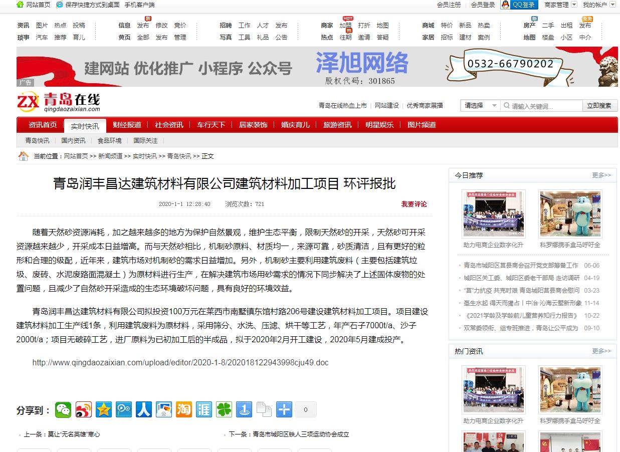Click the share count box showing 0
Viewport: 620px width, 452px height.
(x=306, y=409)
